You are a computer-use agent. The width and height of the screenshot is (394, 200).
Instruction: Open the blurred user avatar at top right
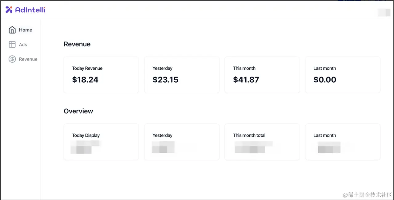[384, 12]
